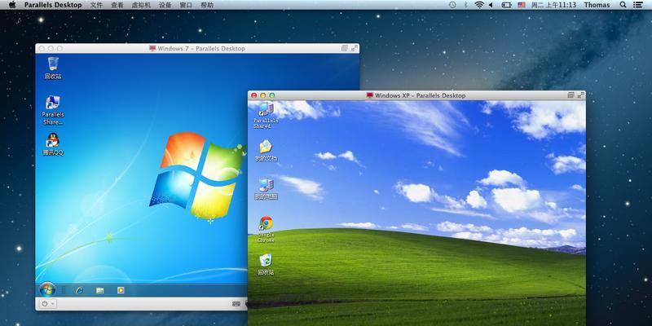Open the US flag input source menu
This screenshot has width=652, height=326.
tap(522, 5)
